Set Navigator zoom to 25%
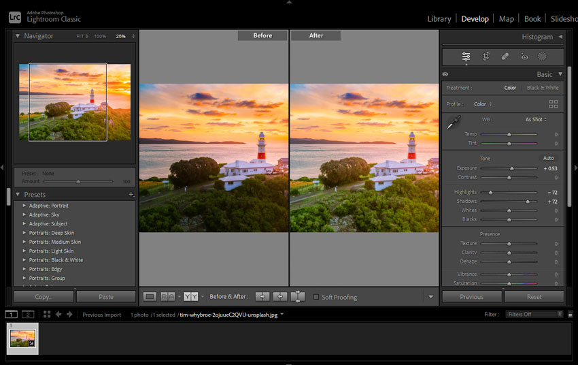 pyautogui.click(x=120, y=36)
